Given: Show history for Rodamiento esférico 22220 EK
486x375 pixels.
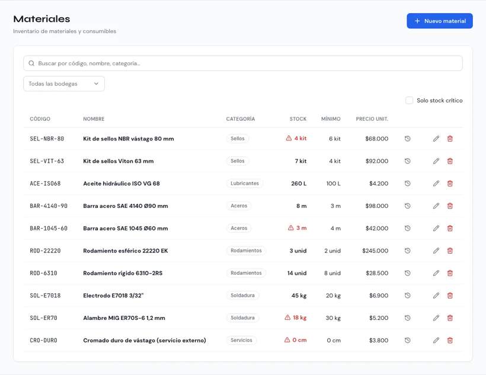Looking at the screenshot, I should 408,251.
